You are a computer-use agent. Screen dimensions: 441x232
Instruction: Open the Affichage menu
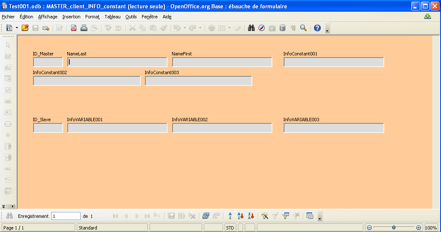(x=48, y=17)
